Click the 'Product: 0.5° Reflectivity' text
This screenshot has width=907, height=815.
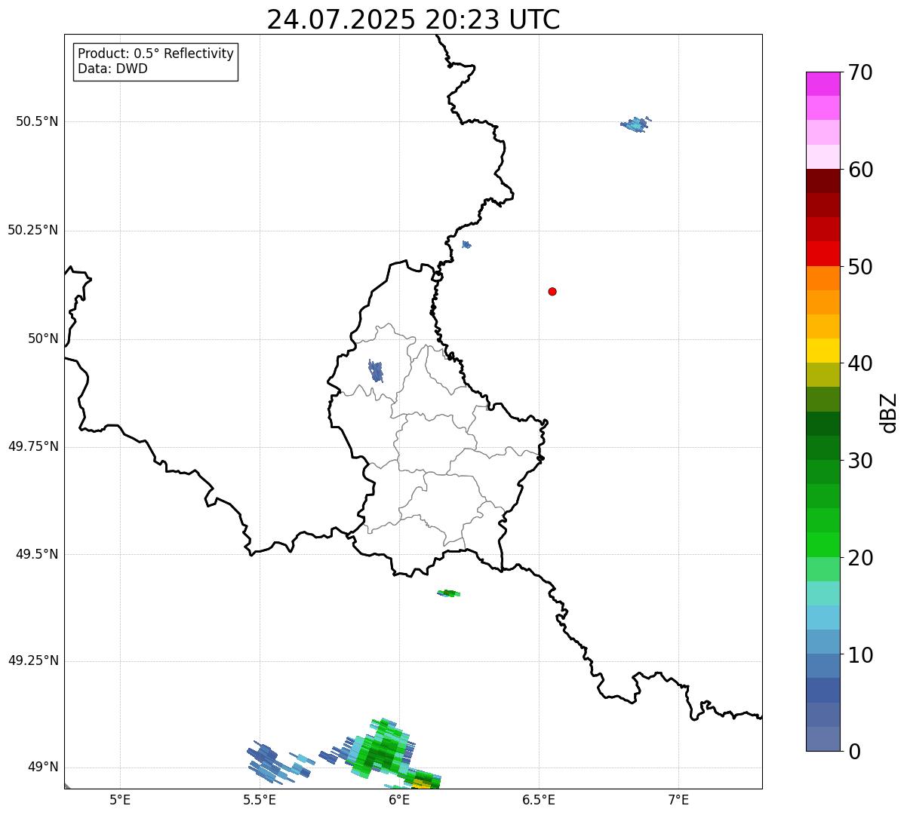click(156, 54)
